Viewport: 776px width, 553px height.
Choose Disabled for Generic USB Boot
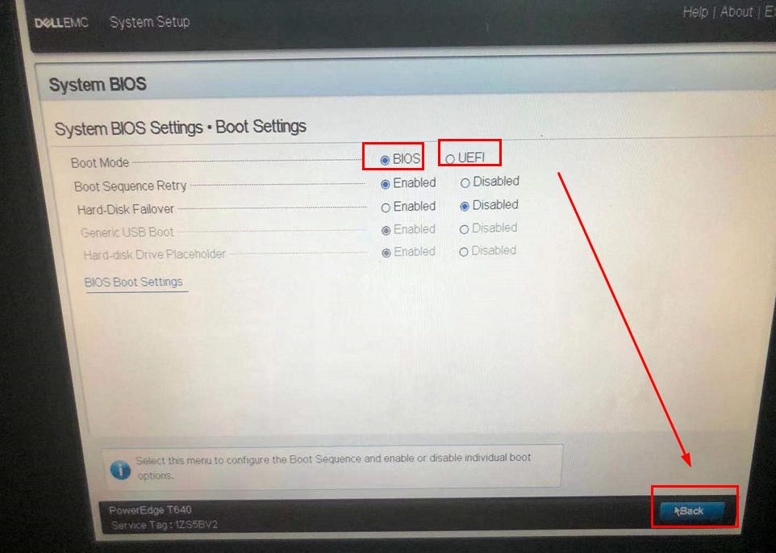[464, 229]
